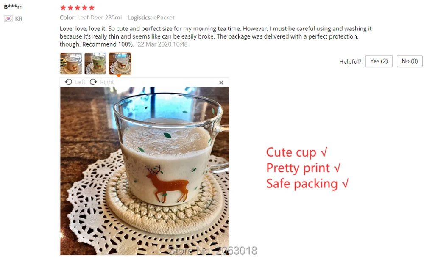Click the enlarged deer cup photo
This screenshot has height=259, width=424.
coord(145,171)
